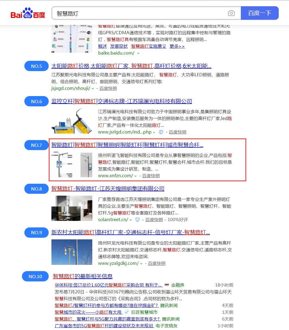Open the 智慧路灯实施意义 sublink
The height and width of the screenshot is (330, 289).
tap(149, 46)
